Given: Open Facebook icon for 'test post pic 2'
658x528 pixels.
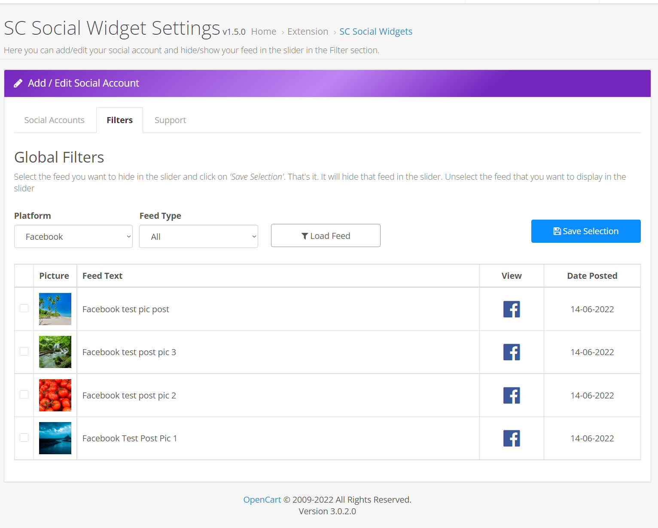Looking at the screenshot, I should point(512,395).
